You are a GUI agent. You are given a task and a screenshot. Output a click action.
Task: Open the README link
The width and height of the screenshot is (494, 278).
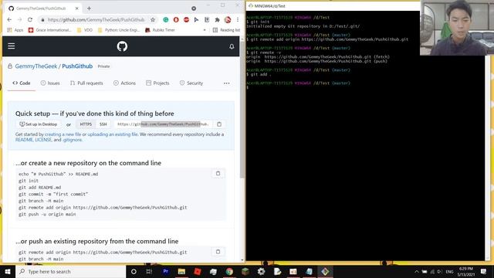[x=24, y=140]
